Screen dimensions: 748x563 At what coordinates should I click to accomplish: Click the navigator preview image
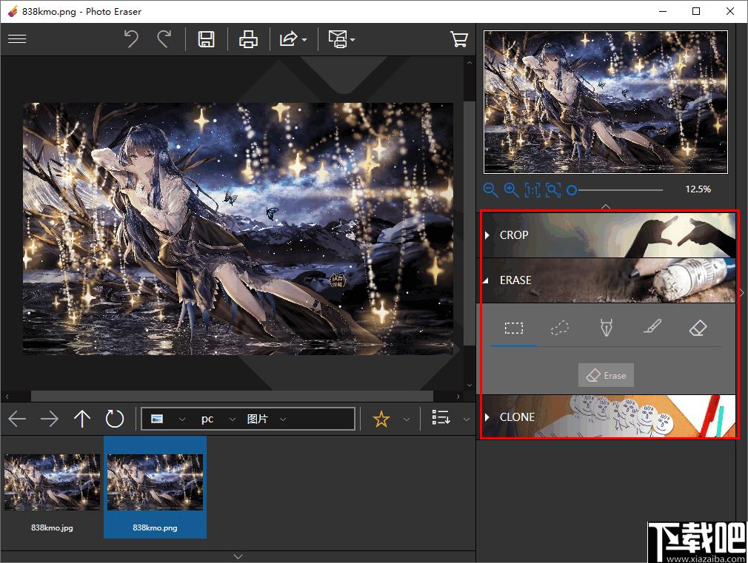[606, 102]
